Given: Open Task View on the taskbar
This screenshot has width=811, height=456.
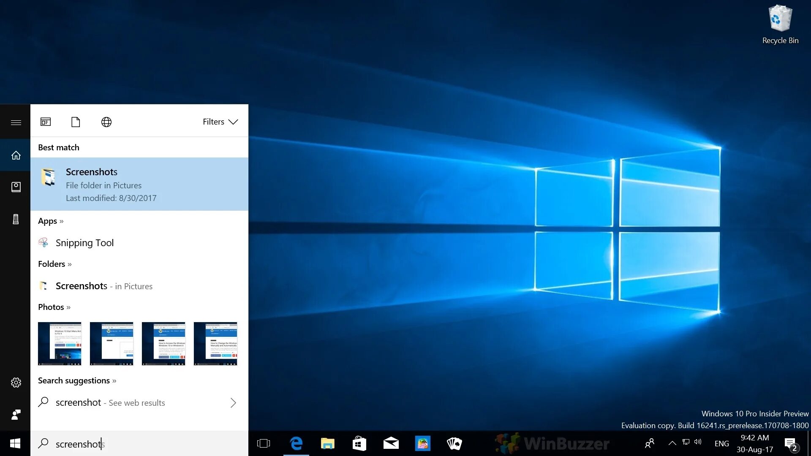Looking at the screenshot, I should (x=264, y=443).
